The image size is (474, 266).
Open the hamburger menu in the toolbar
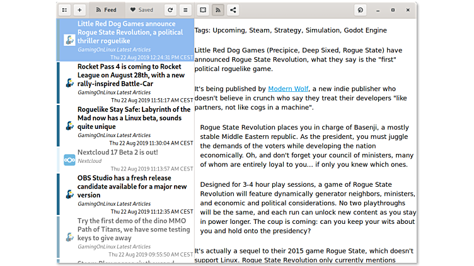coord(185,10)
